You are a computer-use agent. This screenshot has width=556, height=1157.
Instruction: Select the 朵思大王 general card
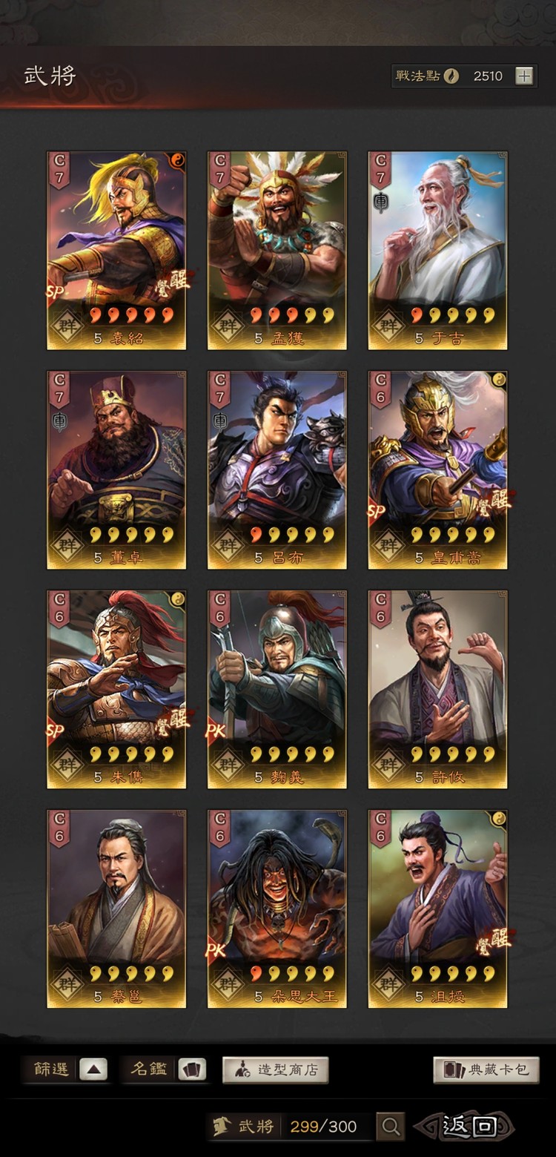click(x=277, y=909)
